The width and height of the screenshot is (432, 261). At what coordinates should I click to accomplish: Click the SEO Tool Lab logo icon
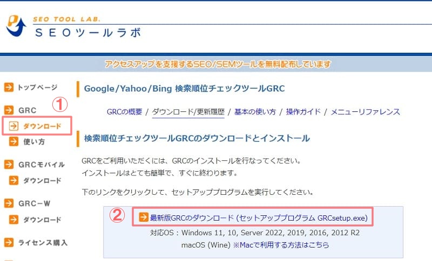point(16,26)
